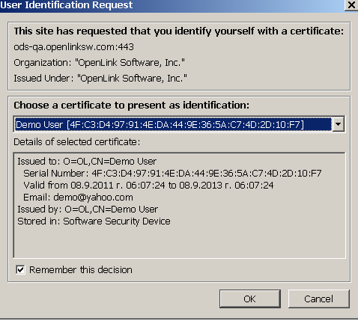The height and width of the screenshot is (321, 358).
Task: Click the Issued to O=OL,CN=Demo User line
Action: coord(87,161)
